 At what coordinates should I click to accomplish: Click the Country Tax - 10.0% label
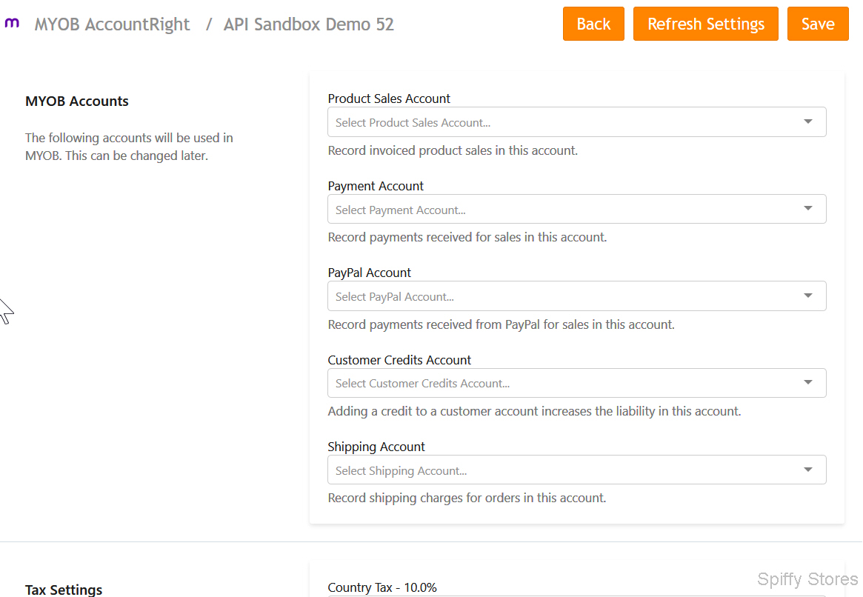pos(382,587)
